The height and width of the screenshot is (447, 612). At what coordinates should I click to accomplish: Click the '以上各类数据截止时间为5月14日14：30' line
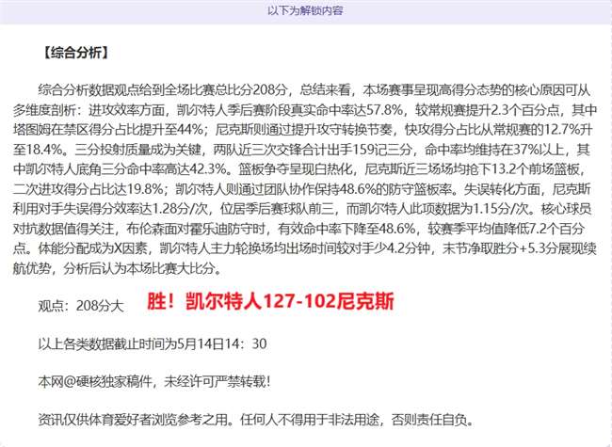(153, 343)
